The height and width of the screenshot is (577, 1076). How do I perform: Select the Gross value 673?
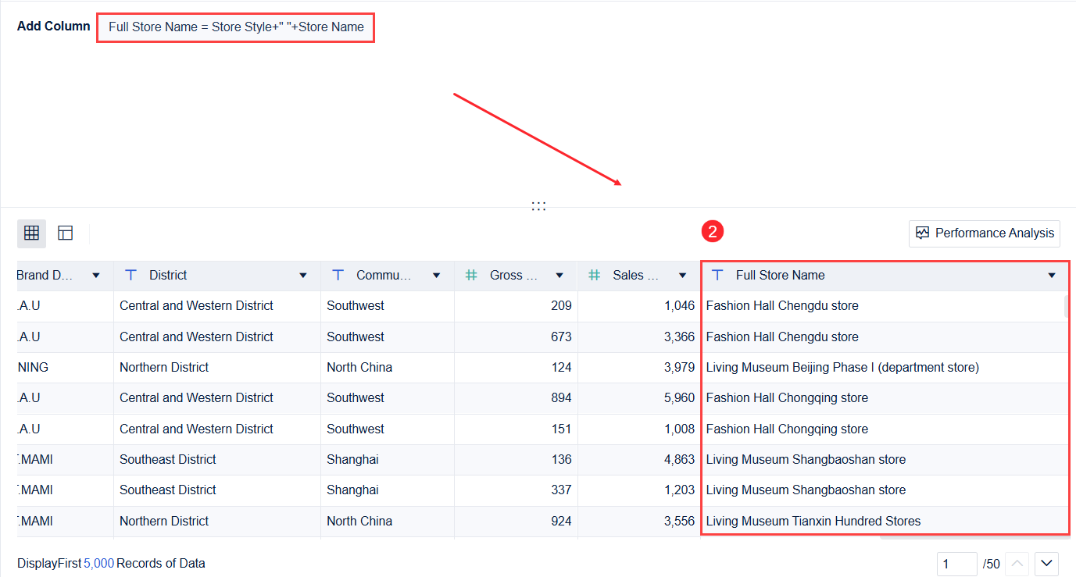tap(561, 337)
